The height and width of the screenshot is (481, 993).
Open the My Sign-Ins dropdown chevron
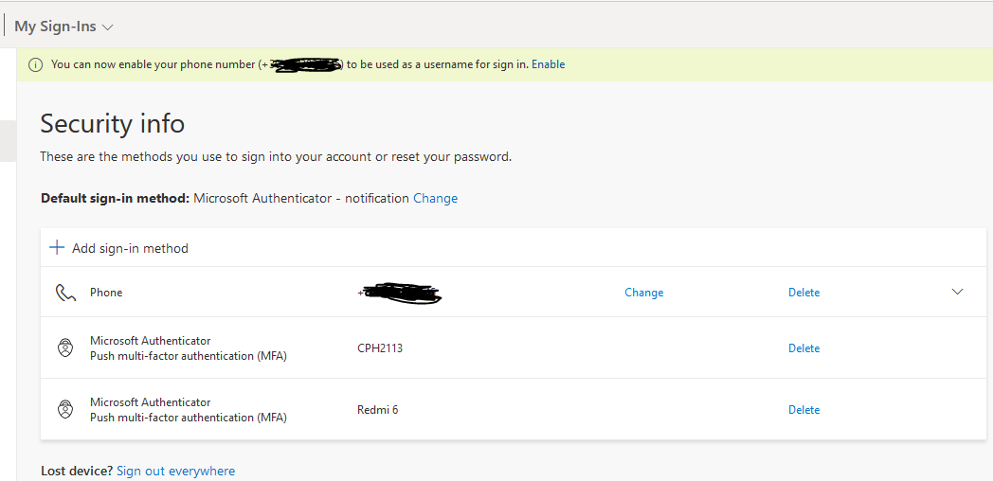pos(108,27)
